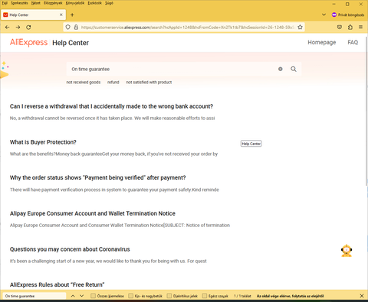Go back to the previous page
Image resolution: width=368 pixels, height=302 pixels.
coord(7,27)
